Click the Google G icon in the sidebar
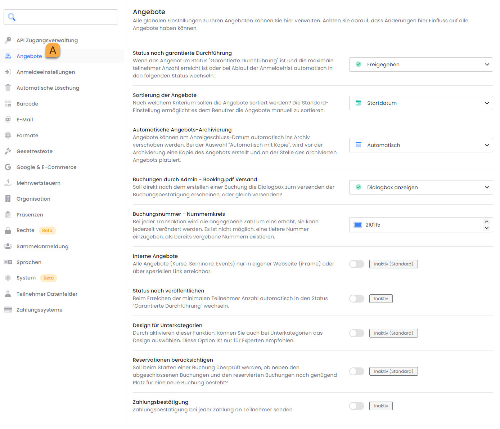The width and height of the screenshot is (500, 429). [8, 167]
